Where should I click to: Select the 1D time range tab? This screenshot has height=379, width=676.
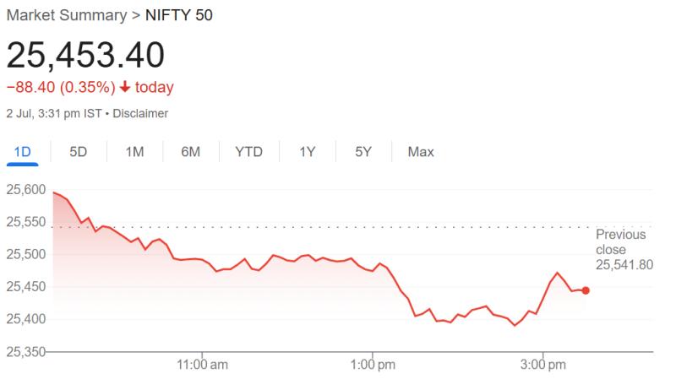tap(23, 152)
